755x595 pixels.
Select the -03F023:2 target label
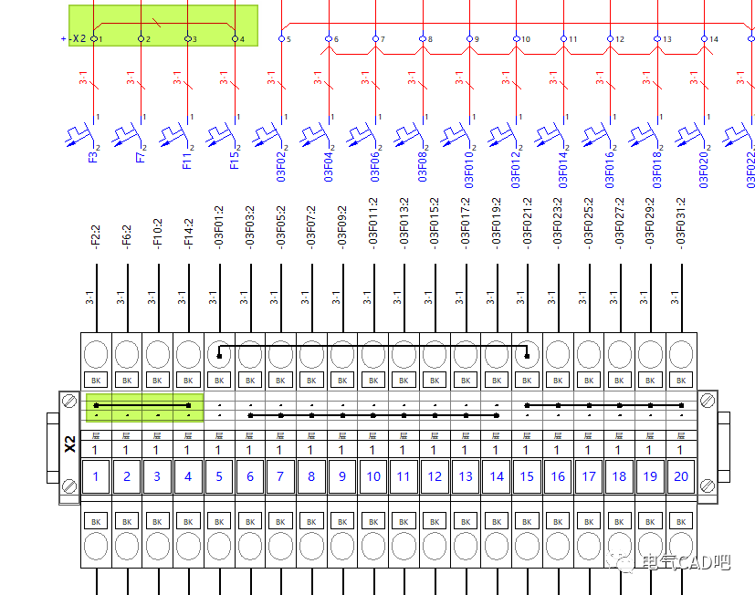click(558, 224)
